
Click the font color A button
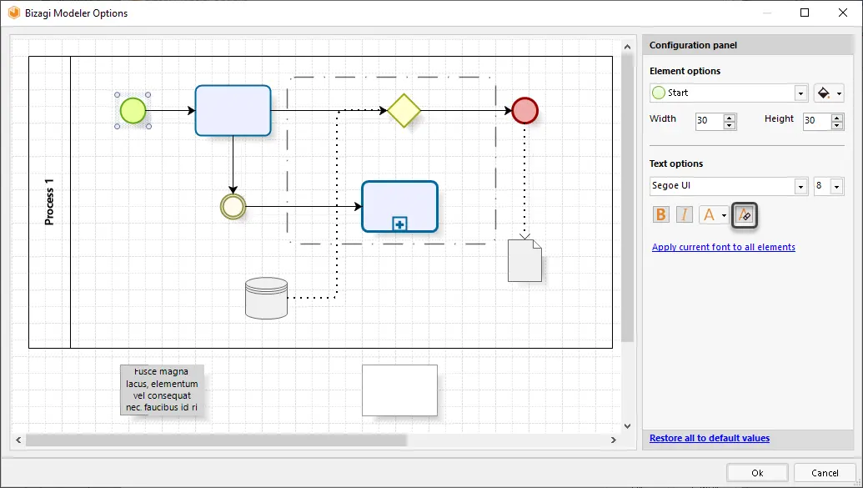(709, 214)
